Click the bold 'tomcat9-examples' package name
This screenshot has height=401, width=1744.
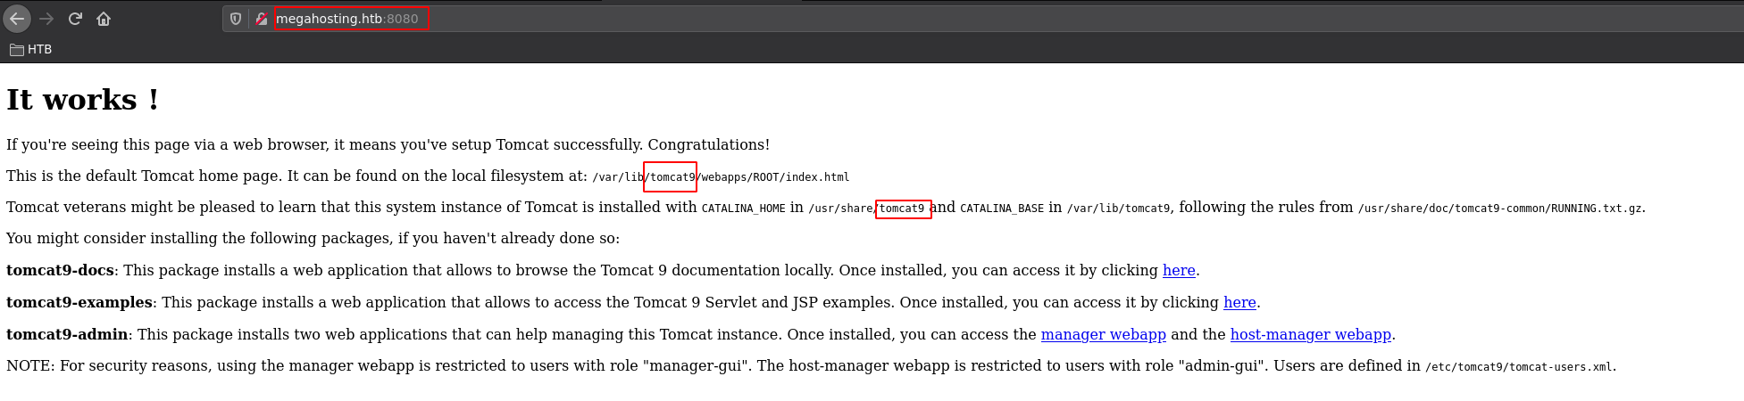(79, 302)
